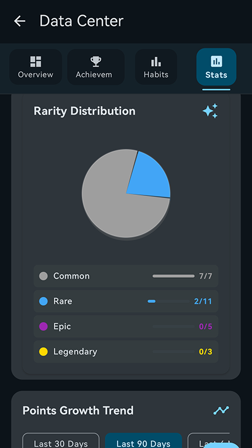Tap the Habits bar chart icon
The width and height of the screenshot is (252, 448).
click(x=156, y=62)
